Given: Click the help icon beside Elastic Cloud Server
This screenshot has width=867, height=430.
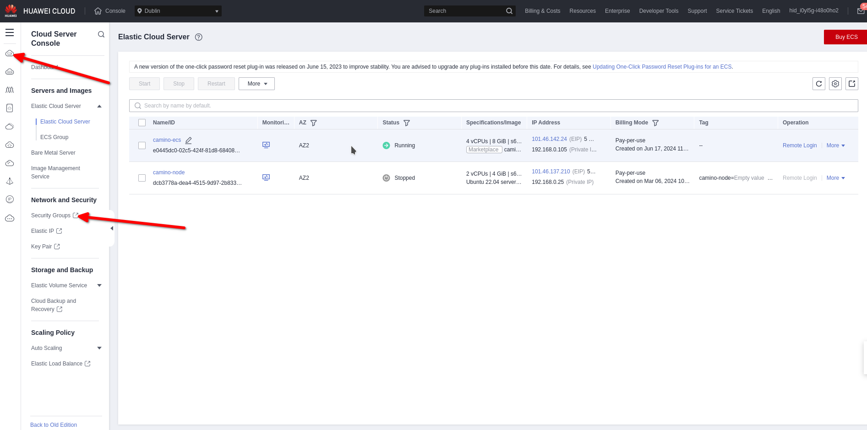Looking at the screenshot, I should pos(199,37).
